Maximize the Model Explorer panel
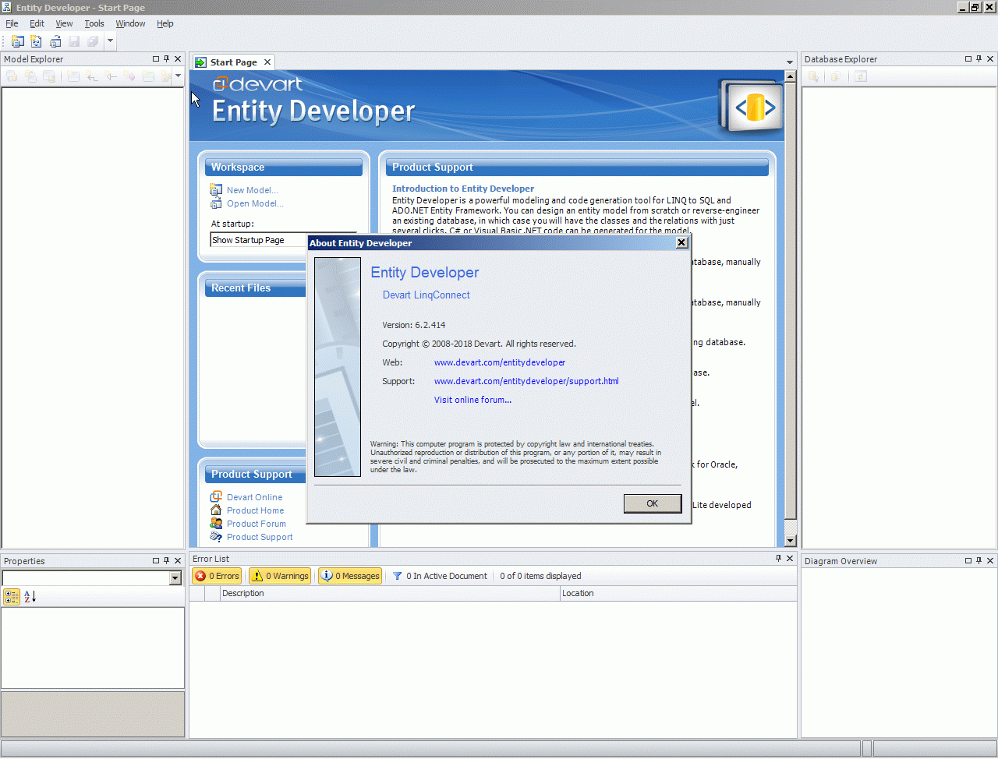This screenshot has width=998, height=759. point(156,59)
